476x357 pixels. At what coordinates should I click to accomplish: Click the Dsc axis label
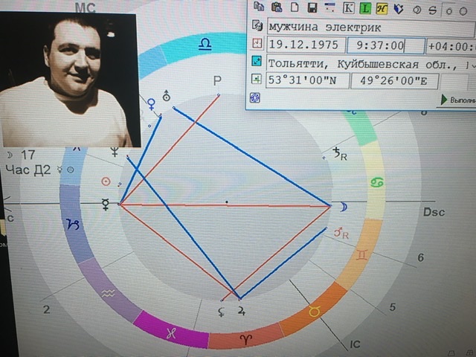[434, 212]
